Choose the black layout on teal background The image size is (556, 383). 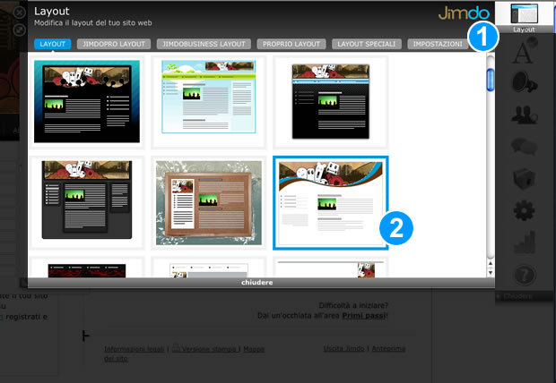click(x=87, y=102)
